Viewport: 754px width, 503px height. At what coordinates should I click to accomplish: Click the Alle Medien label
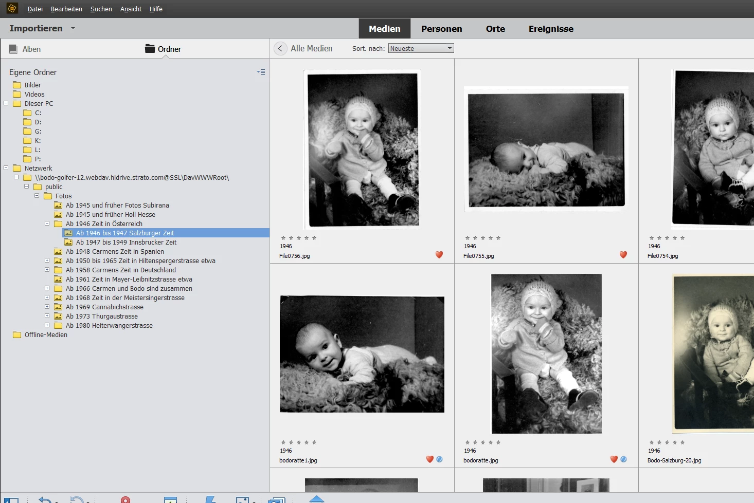coord(312,48)
